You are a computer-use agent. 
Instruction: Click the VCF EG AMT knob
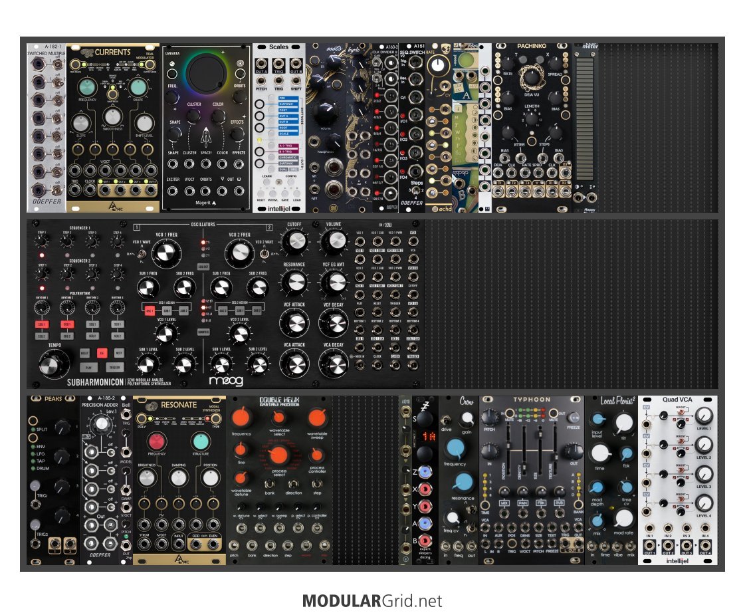(334, 283)
